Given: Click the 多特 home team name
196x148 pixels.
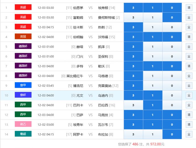Looking at the screenshot, I should [80, 66].
